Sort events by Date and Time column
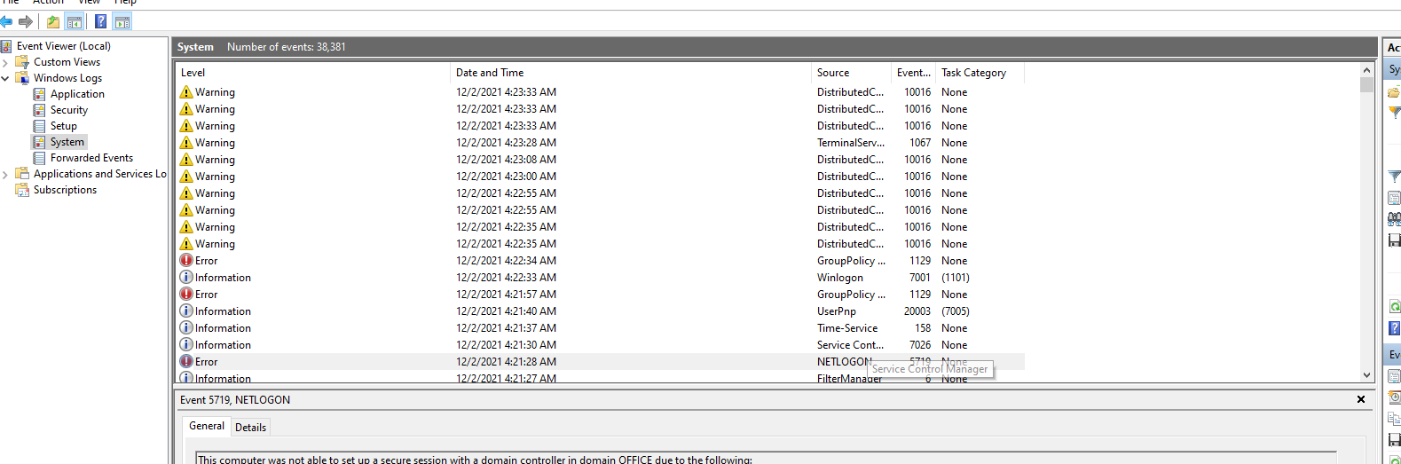This screenshot has height=464, width=1401. (490, 73)
